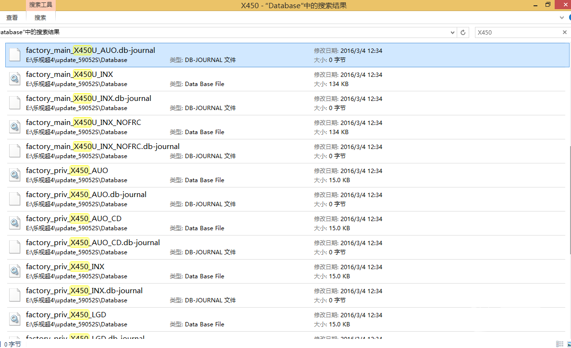Select file name factory_main_X450U_INX

click(69, 75)
